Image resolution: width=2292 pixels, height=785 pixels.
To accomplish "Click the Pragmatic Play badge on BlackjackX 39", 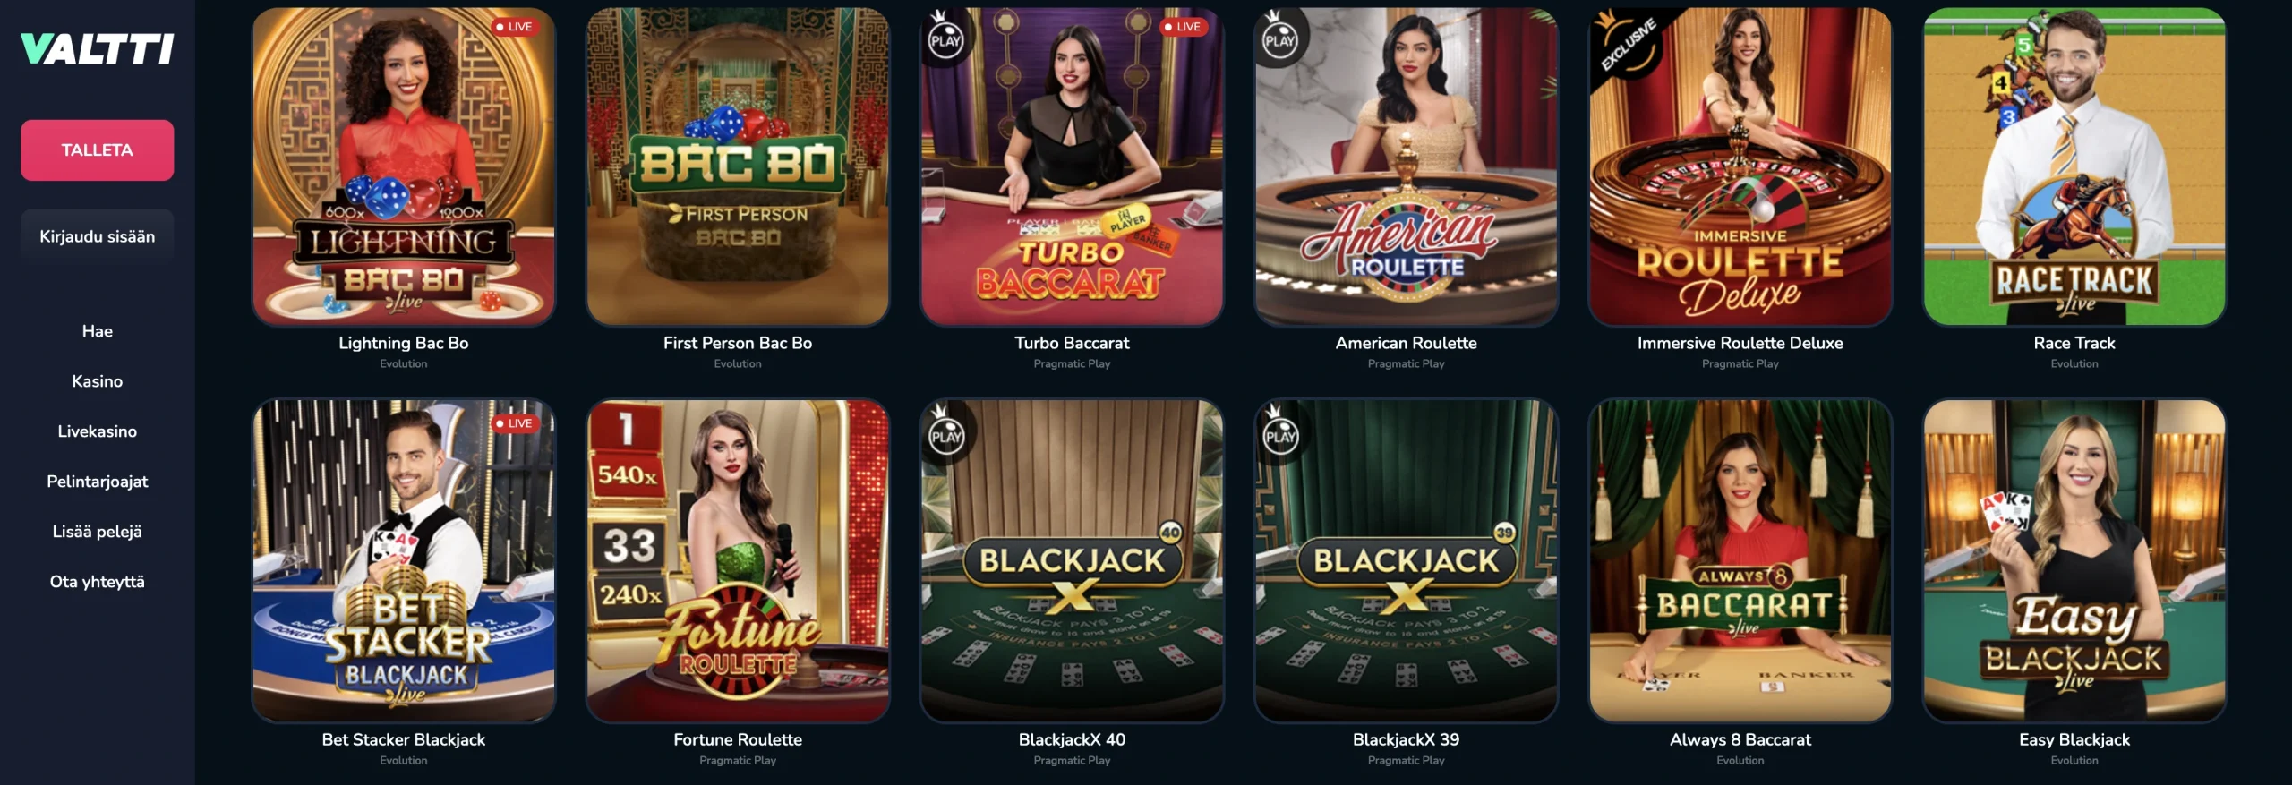I will (x=1279, y=435).
